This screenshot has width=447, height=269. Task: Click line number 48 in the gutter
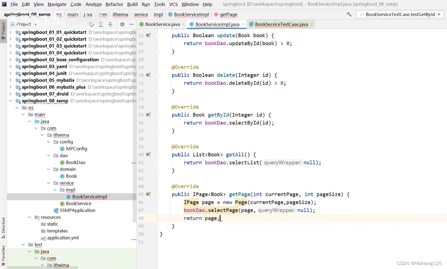click(x=141, y=218)
